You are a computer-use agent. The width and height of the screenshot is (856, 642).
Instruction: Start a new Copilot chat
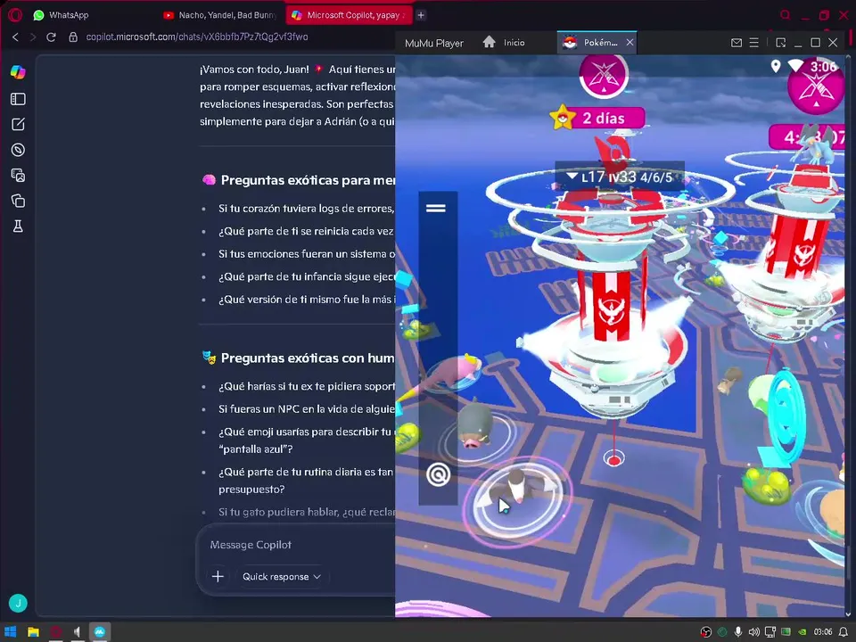[18, 125]
